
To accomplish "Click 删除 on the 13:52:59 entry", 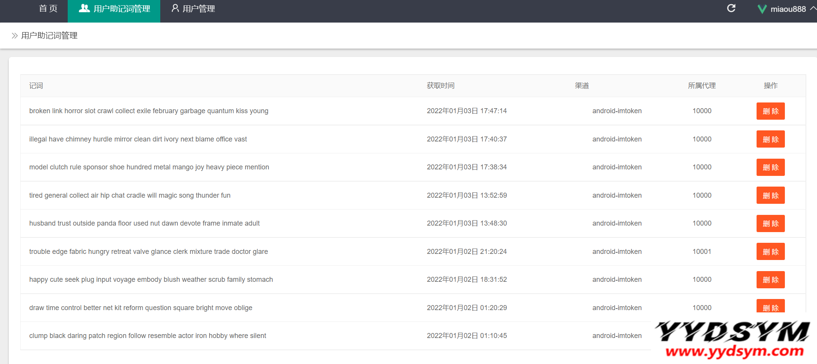I will point(770,195).
